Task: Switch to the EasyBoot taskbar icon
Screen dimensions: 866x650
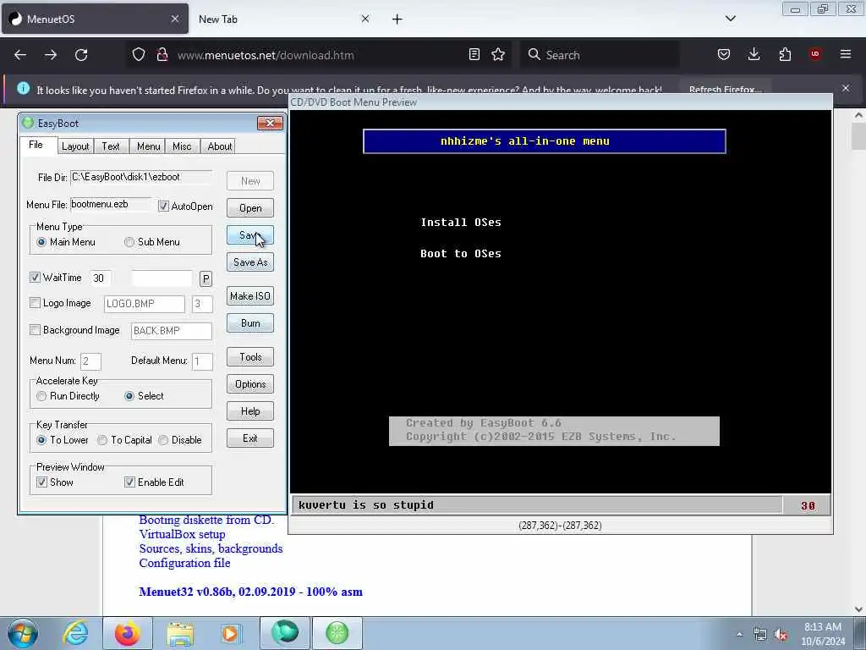Action: [x=337, y=633]
